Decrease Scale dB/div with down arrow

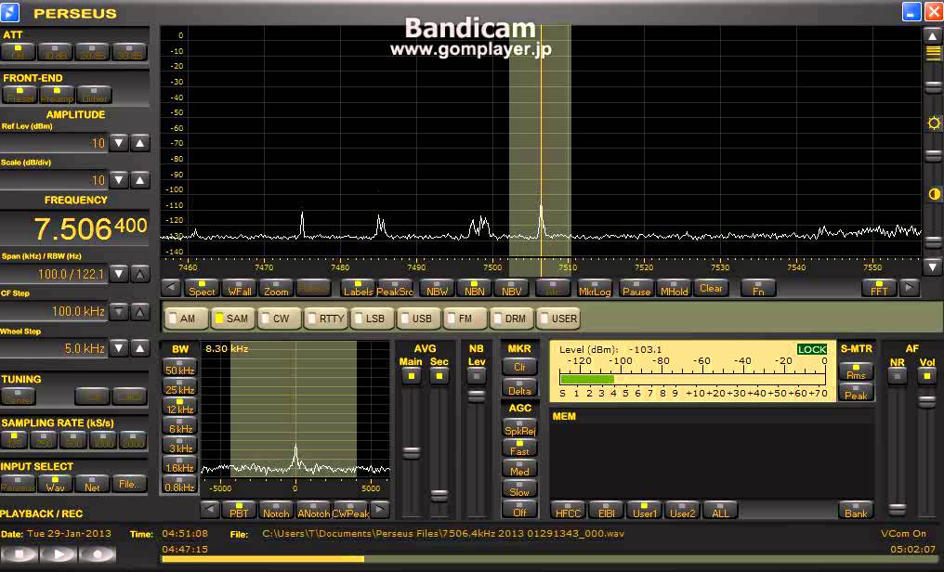[119, 180]
